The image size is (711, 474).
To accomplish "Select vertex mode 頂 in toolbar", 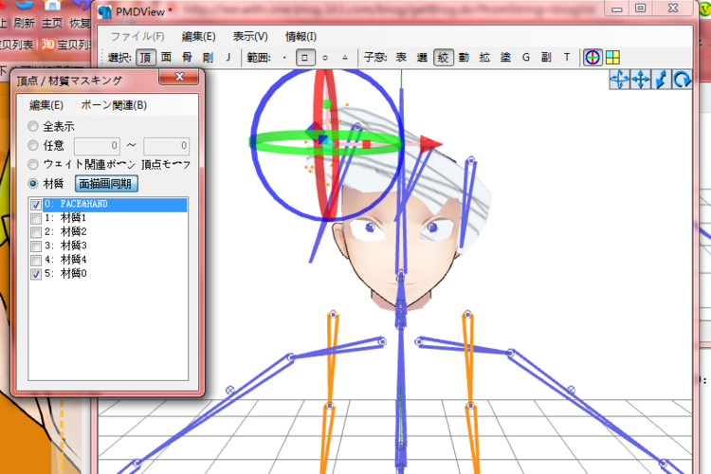I will pos(146,58).
